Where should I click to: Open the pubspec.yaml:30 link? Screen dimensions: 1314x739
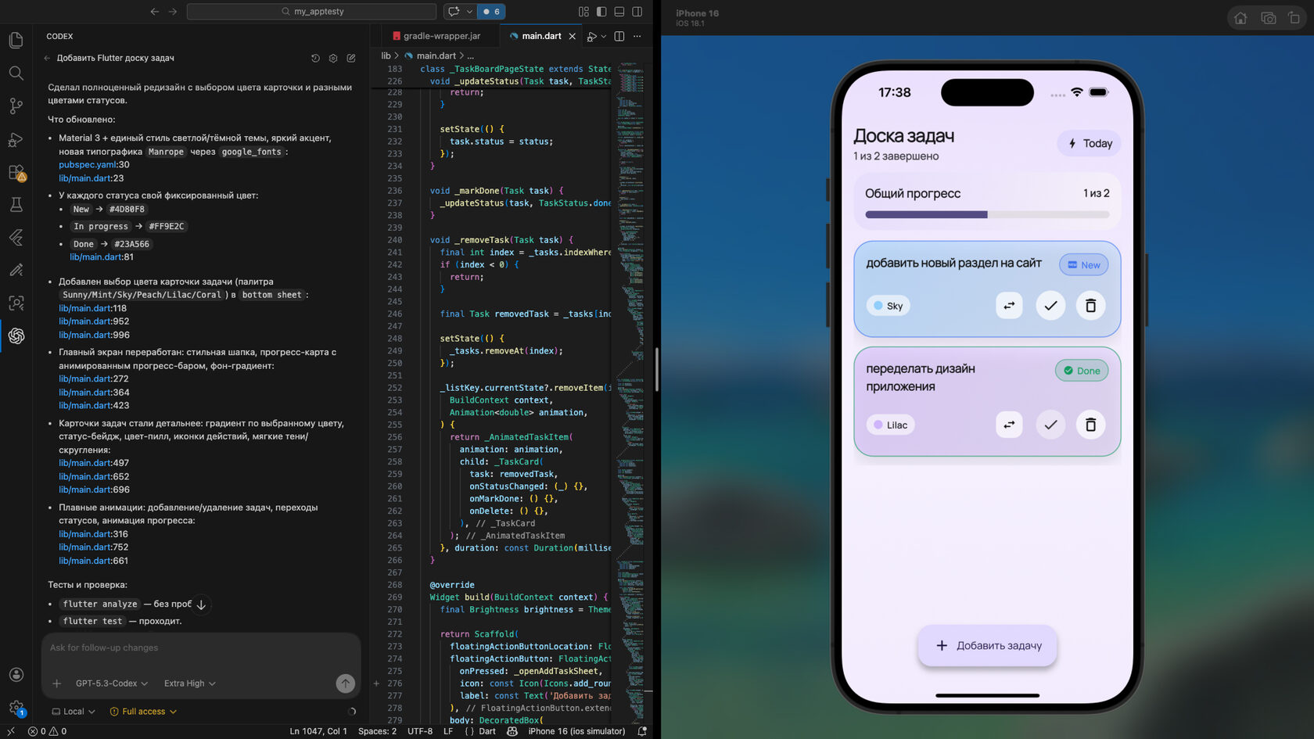pyautogui.click(x=94, y=165)
